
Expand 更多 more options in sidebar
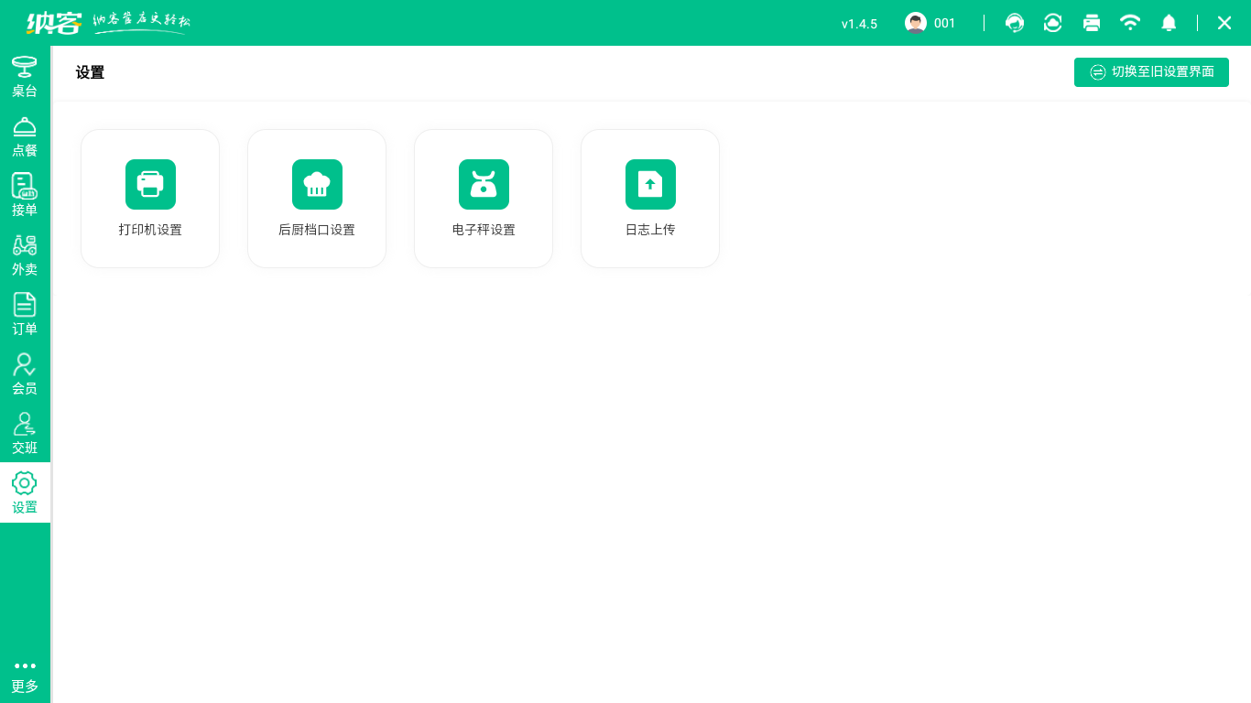tap(25, 676)
